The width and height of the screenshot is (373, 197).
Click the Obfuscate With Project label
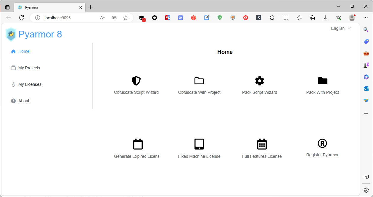[x=199, y=92]
